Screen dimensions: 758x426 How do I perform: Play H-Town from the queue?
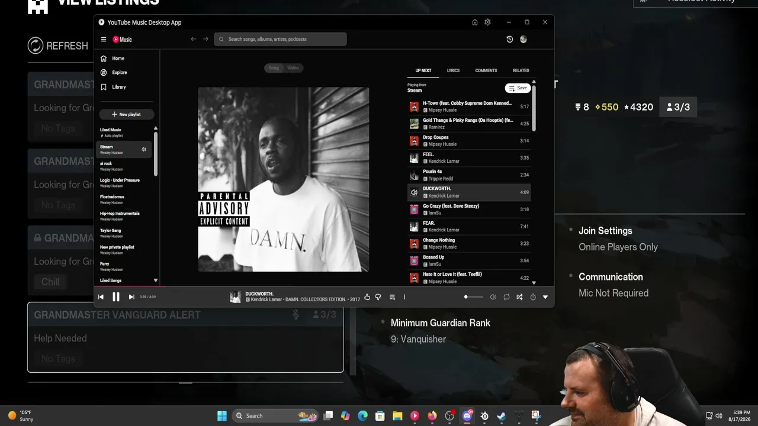[x=469, y=106]
